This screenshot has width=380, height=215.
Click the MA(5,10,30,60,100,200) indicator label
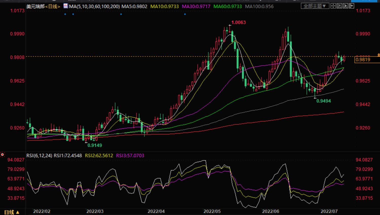(x=94, y=7)
